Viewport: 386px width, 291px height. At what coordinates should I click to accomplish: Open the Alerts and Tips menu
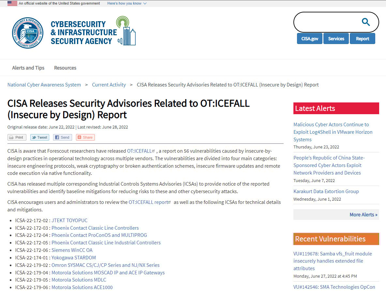[x=28, y=68]
